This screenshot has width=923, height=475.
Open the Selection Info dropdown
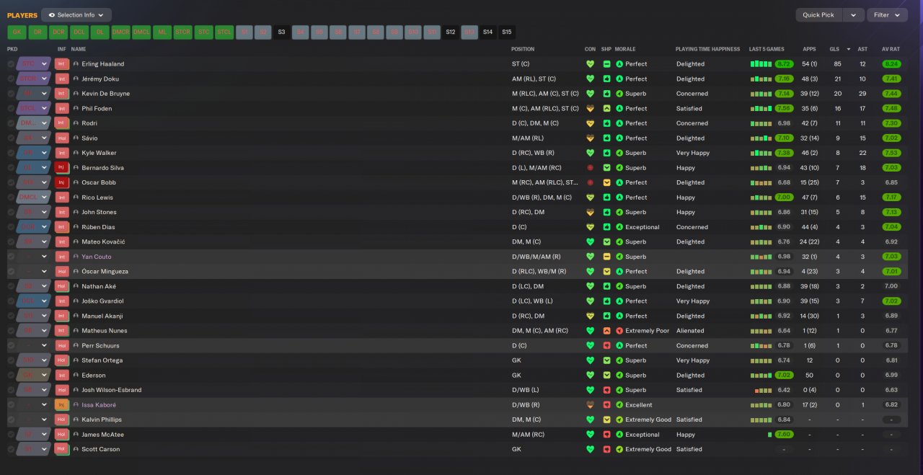[76, 14]
